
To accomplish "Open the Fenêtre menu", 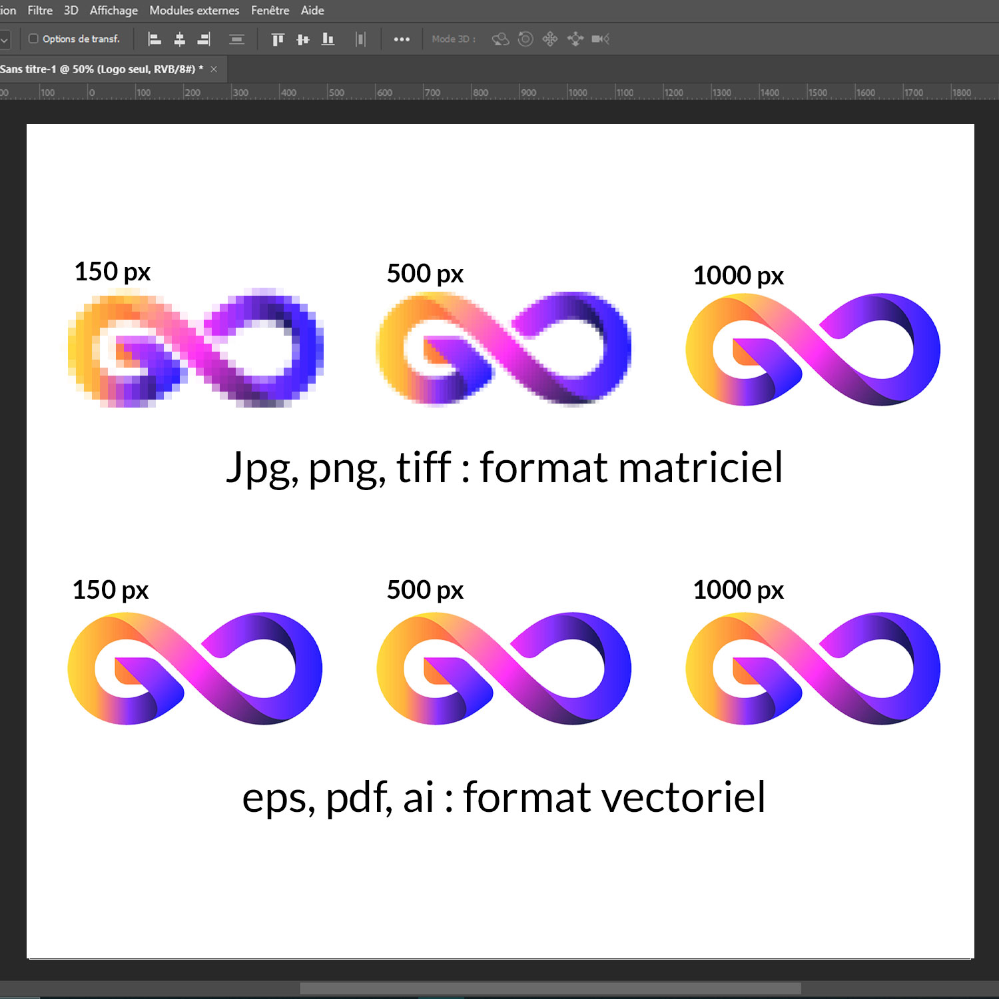I will tap(270, 11).
